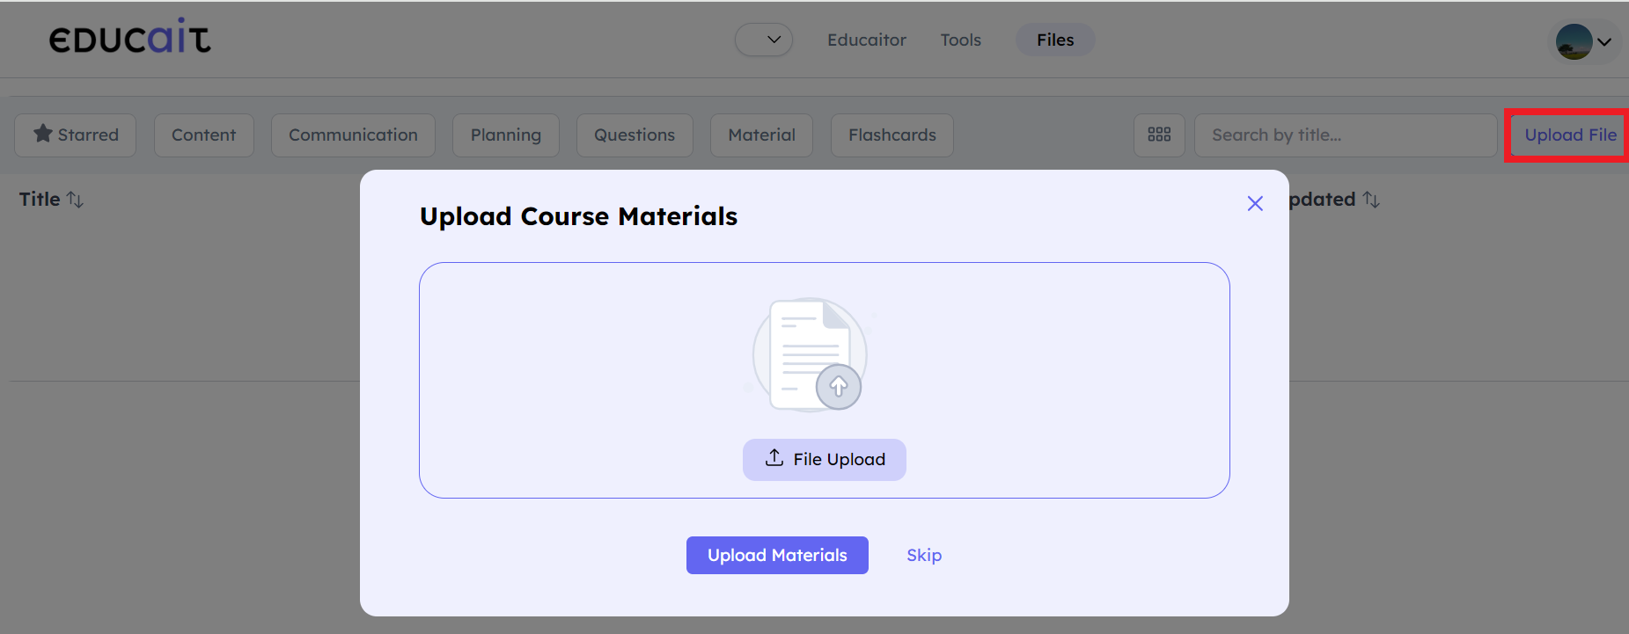Open the Tools menu item

point(960,40)
